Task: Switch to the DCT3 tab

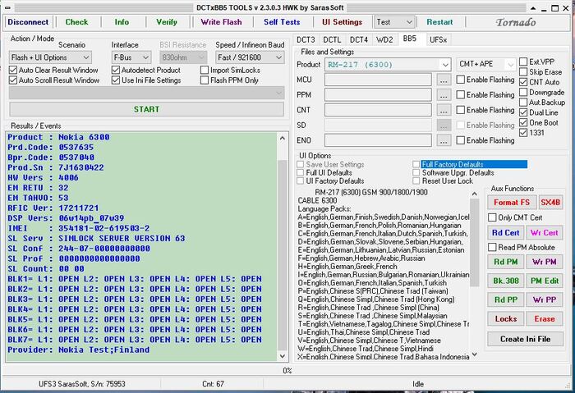Action: pyautogui.click(x=306, y=39)
